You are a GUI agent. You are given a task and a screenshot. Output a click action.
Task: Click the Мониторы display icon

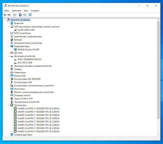tap(12, 89)
